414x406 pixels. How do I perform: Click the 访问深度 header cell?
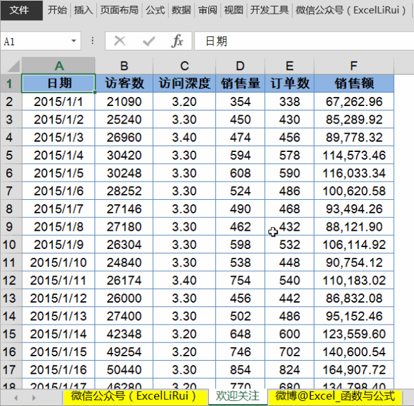click(184, 83)
